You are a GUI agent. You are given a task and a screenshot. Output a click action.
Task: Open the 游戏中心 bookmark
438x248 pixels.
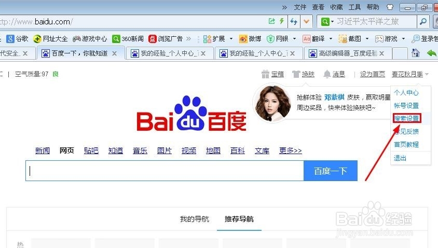click(90, 39)
